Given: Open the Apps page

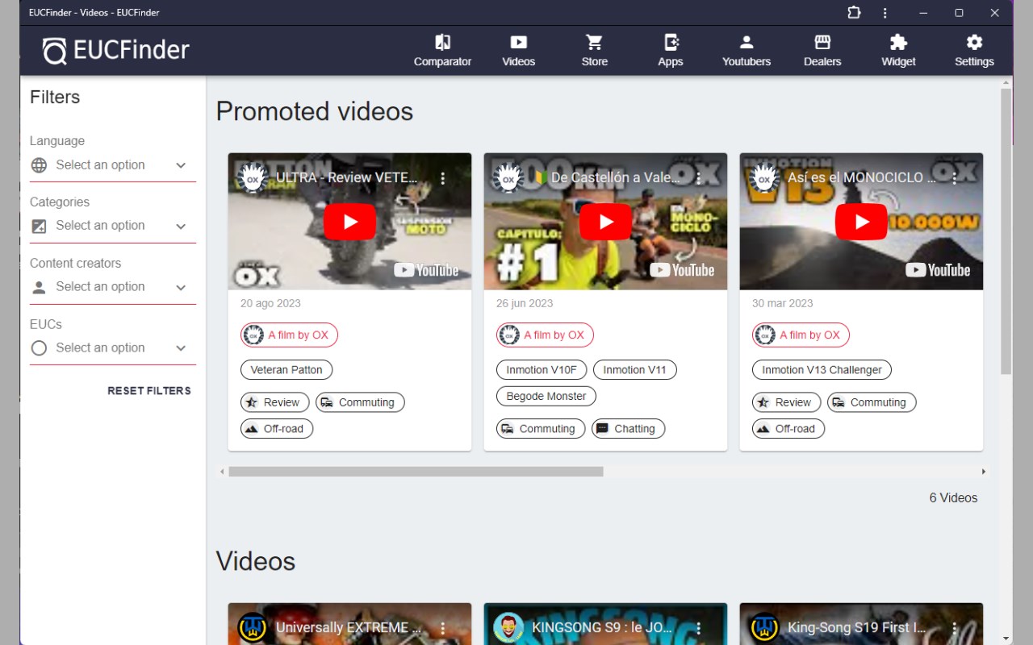Looking at the screenshot, I should tap(670, 51).
